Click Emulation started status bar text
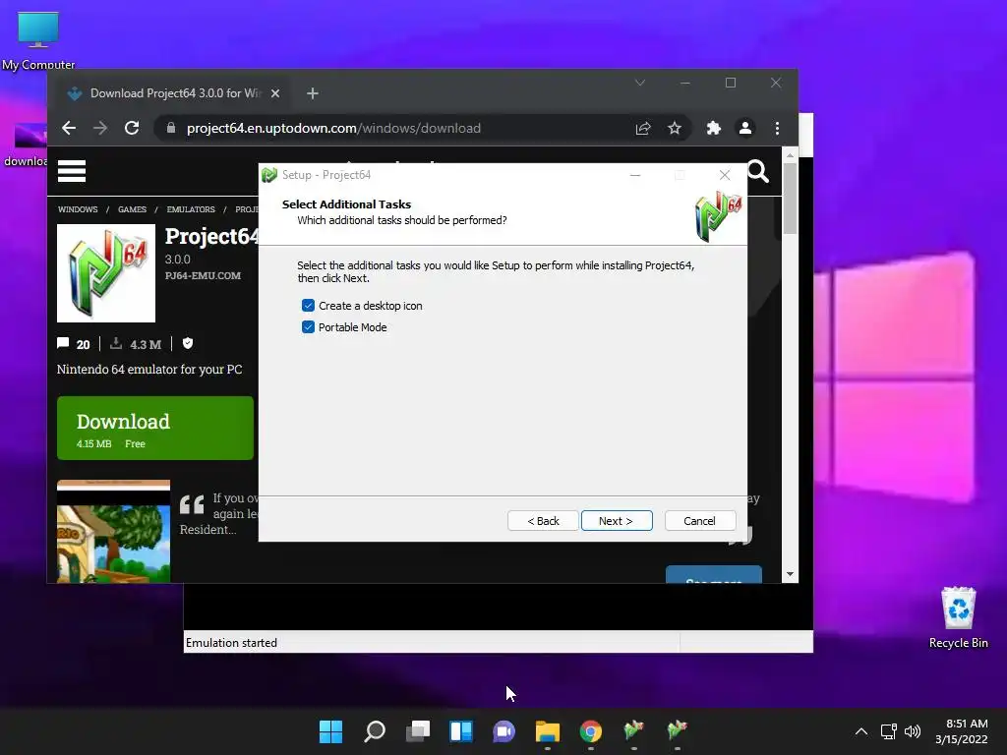This screenshot has height=755, width=1007. point(231,643)
